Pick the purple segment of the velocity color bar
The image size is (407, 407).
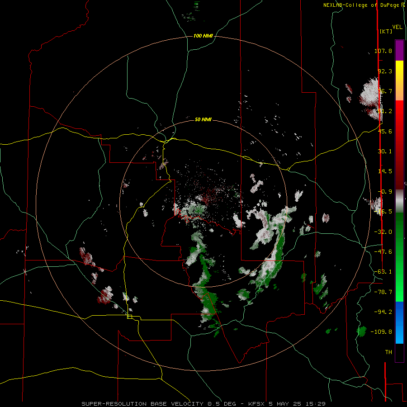(x=399, y=50)
